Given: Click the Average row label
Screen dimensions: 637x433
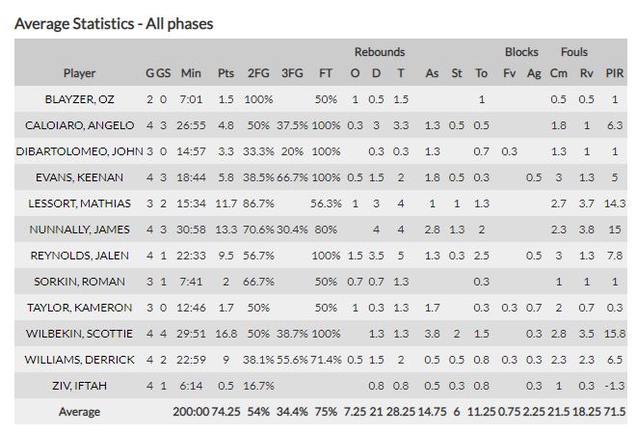Looking at the screenshot, I should 79,412.
